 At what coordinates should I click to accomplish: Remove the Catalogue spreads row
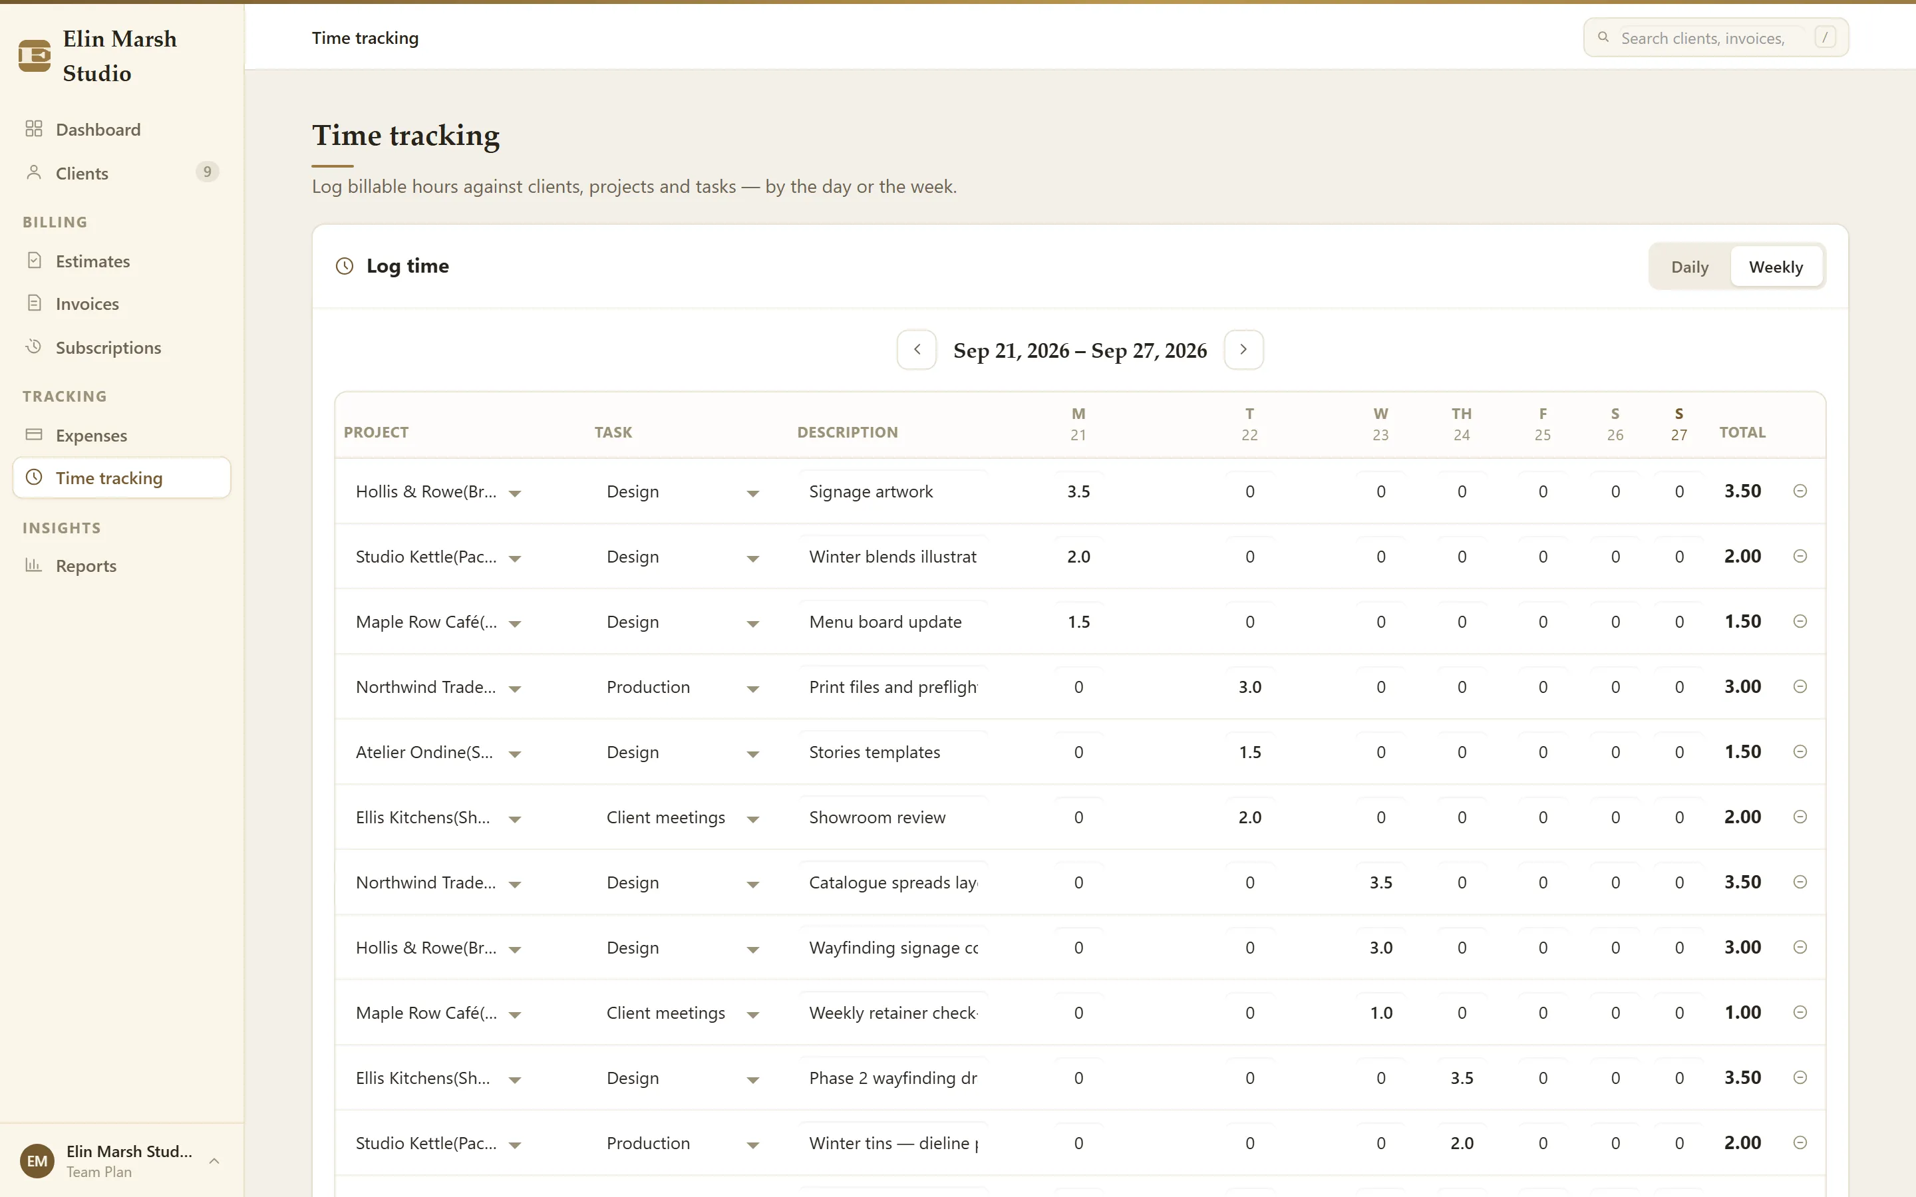pos(1800,882)
